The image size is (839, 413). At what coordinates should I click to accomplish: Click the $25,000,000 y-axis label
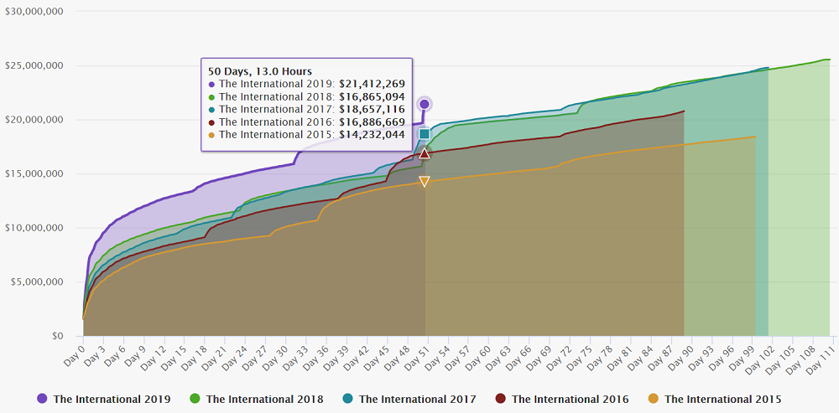click(34, 65)
